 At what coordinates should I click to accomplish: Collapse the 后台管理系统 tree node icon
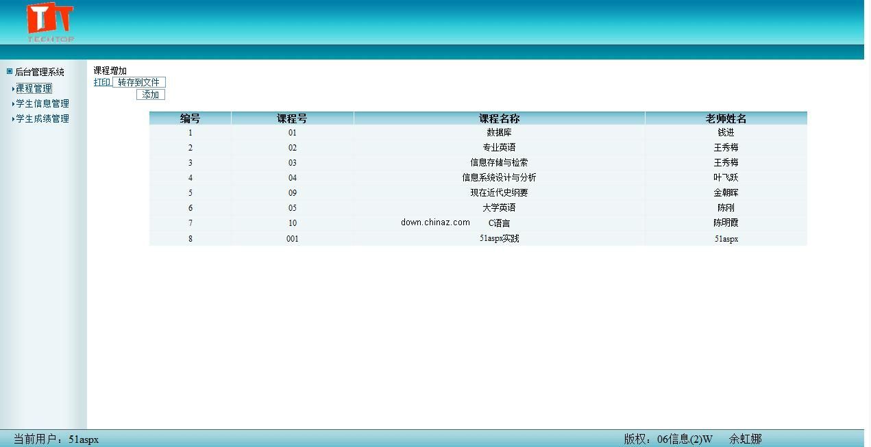[10, 71]
